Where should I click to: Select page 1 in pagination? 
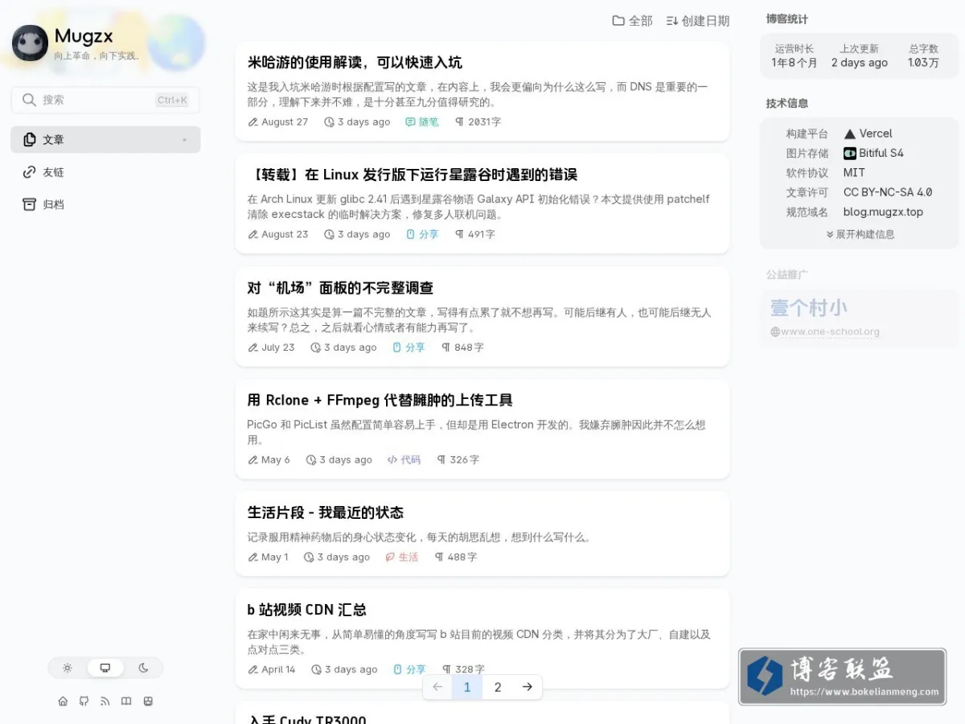click(x=467, y=687)
